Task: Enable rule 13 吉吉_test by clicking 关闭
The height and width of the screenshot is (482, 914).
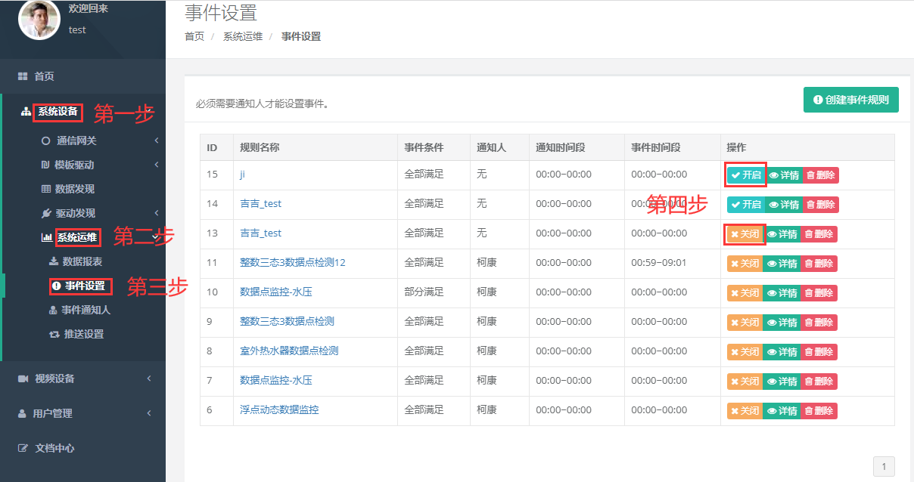Action: tap(745, 234)
